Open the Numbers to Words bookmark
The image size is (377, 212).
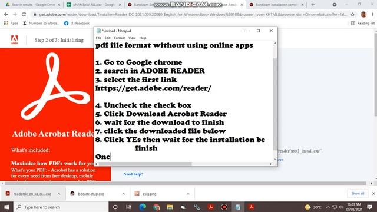41,23
